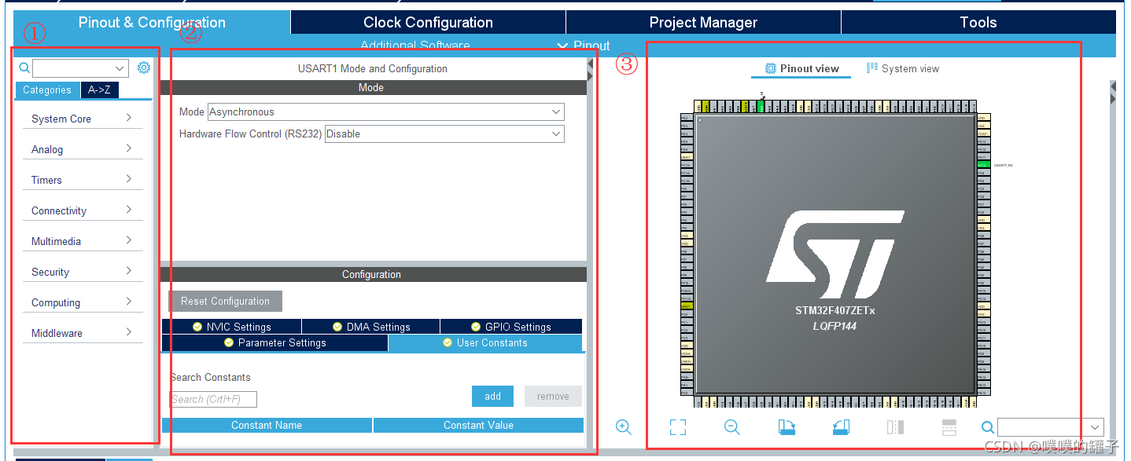This screenshot has width=1131, height=461.
Task: Expand the Middleware category
Action: coord(82,333)
